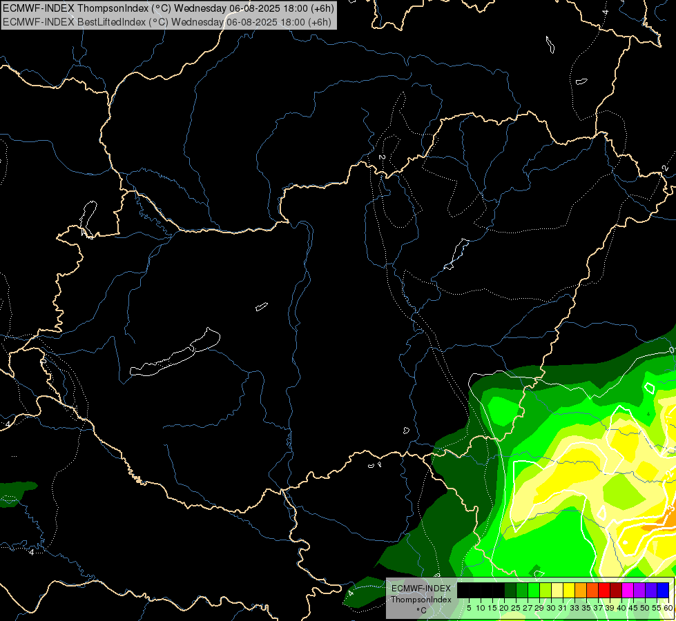The height and width of the screenshot is (621, 676).
Task: Click legend scale value 25
Action: coord(516,608)
